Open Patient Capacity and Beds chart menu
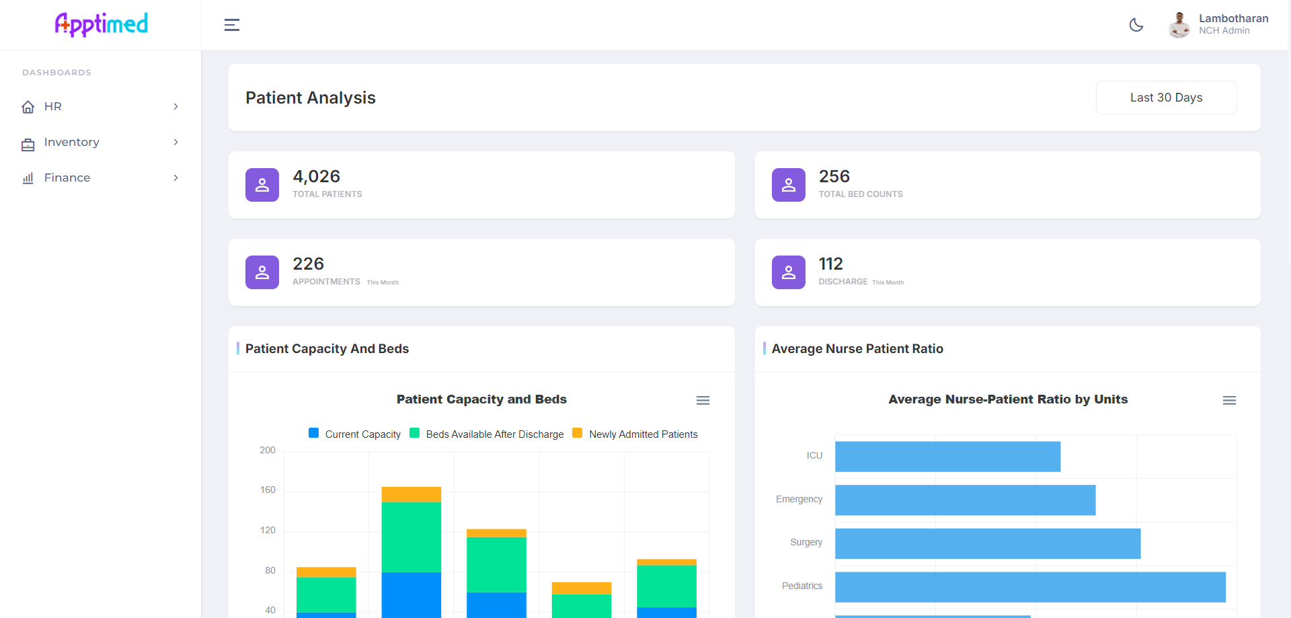The width and height of the screenshot is (1291, 618). pyautogui.click(x=703, y=400)
